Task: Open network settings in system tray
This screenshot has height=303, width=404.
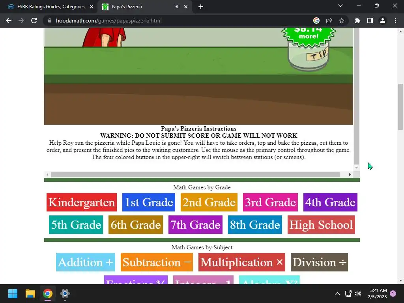Action: [348, 294]
